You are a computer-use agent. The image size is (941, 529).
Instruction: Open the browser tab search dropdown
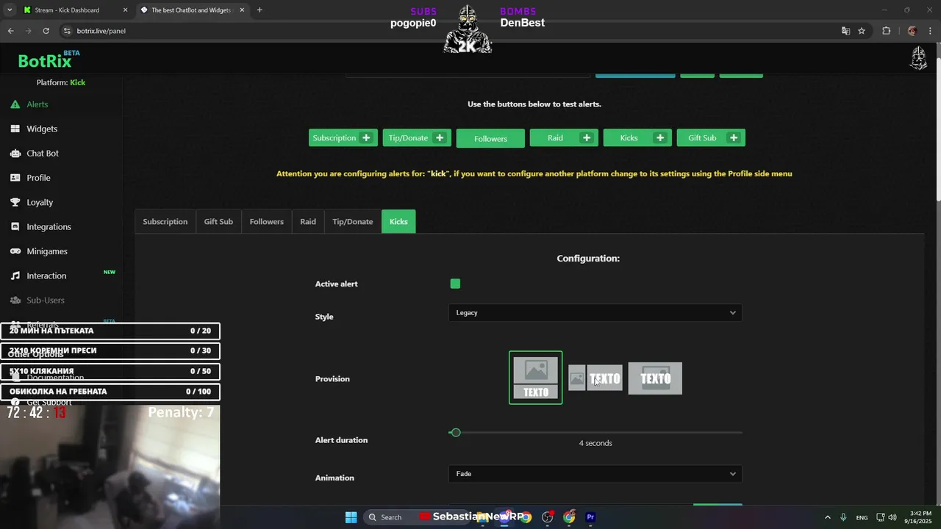pos(9,10)
